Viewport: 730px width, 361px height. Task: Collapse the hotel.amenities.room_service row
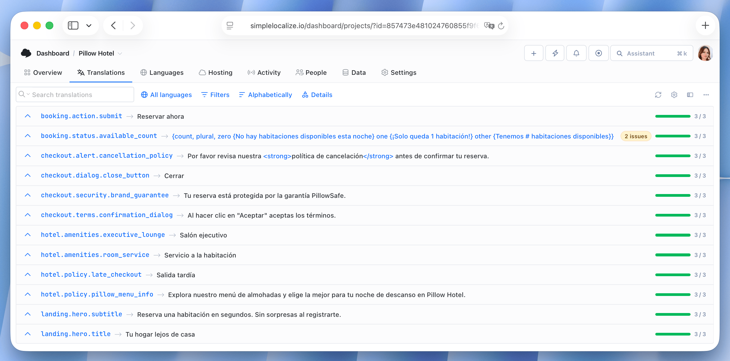(x=27, y=255)
